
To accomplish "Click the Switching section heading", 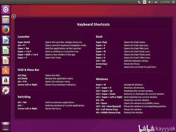I will coord(24,97).
